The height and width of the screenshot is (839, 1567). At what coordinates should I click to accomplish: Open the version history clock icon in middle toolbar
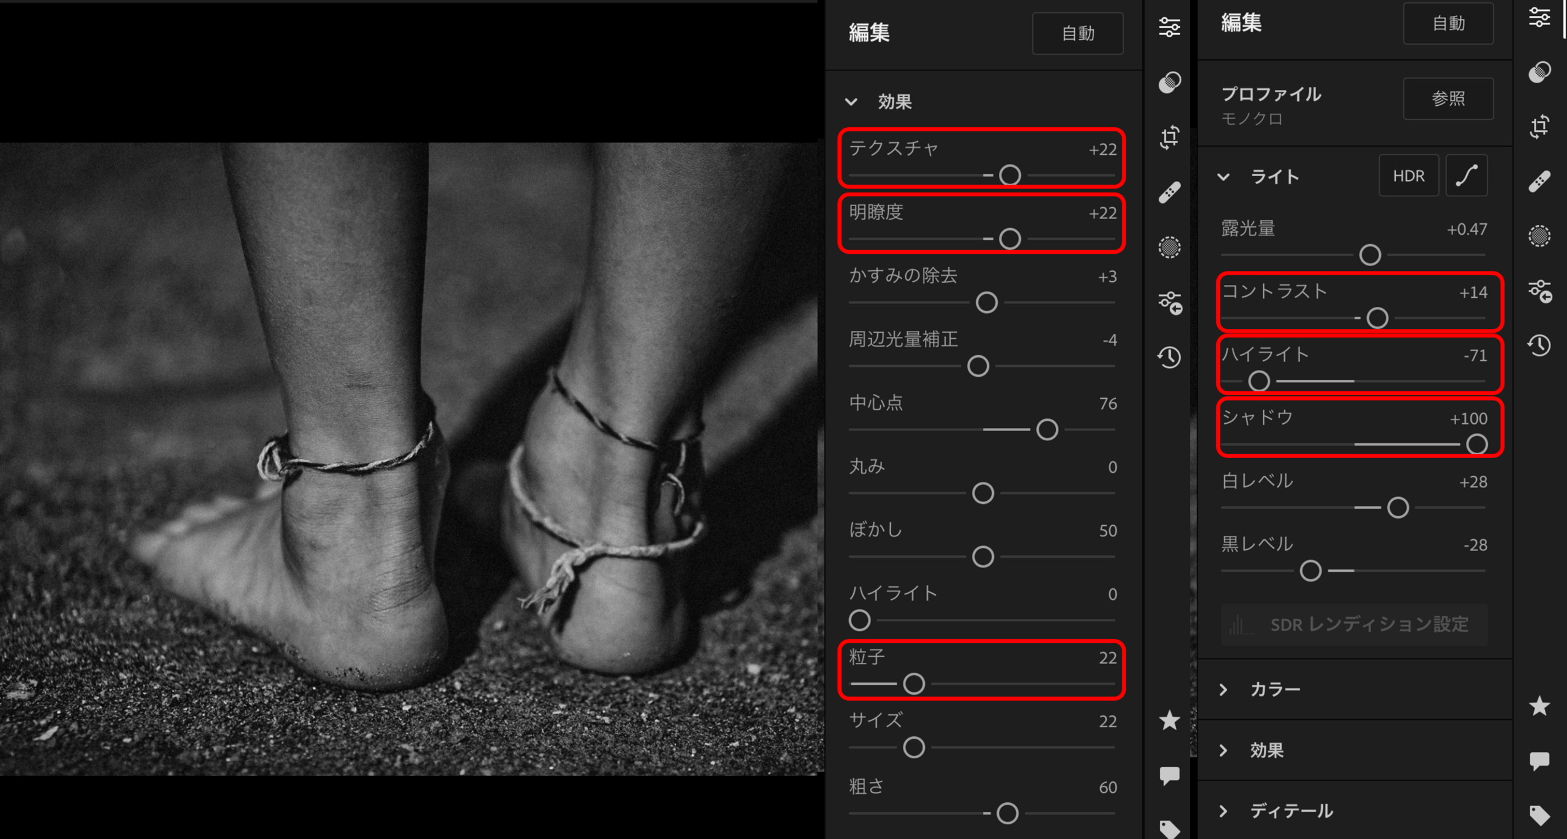[1169, 357]
